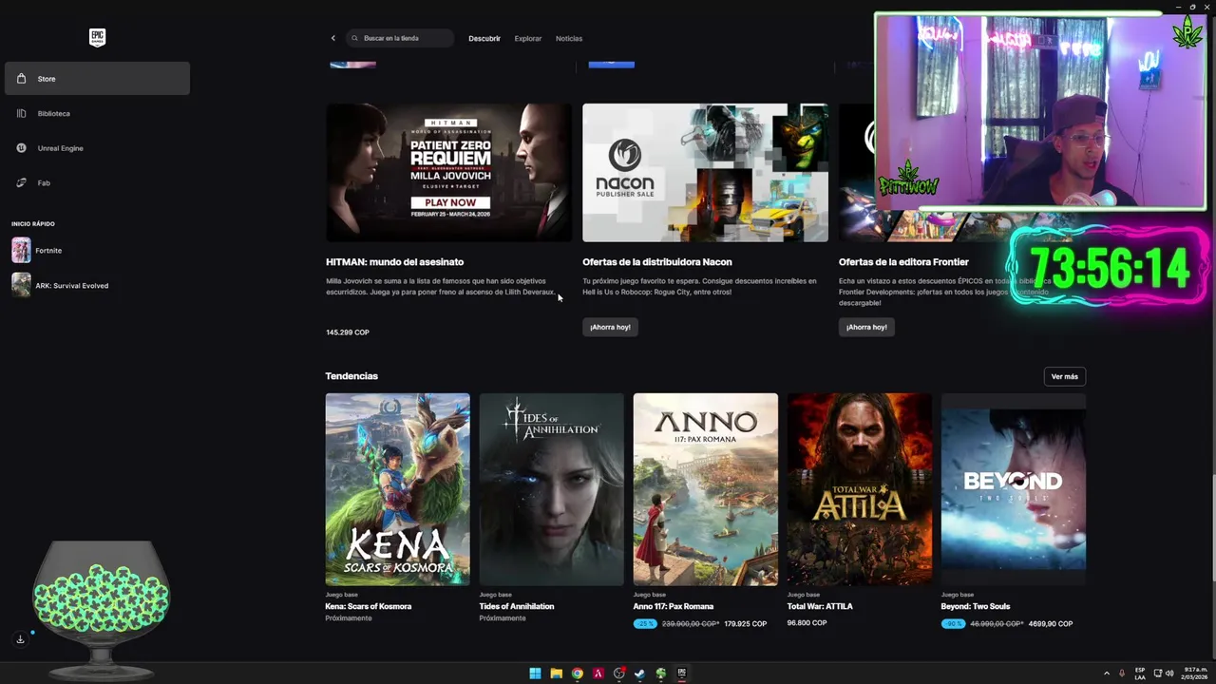Open the taskbar clock and date
Image resolution: width=1216 pixels, height=684 pixels.
click(1195, 674)
